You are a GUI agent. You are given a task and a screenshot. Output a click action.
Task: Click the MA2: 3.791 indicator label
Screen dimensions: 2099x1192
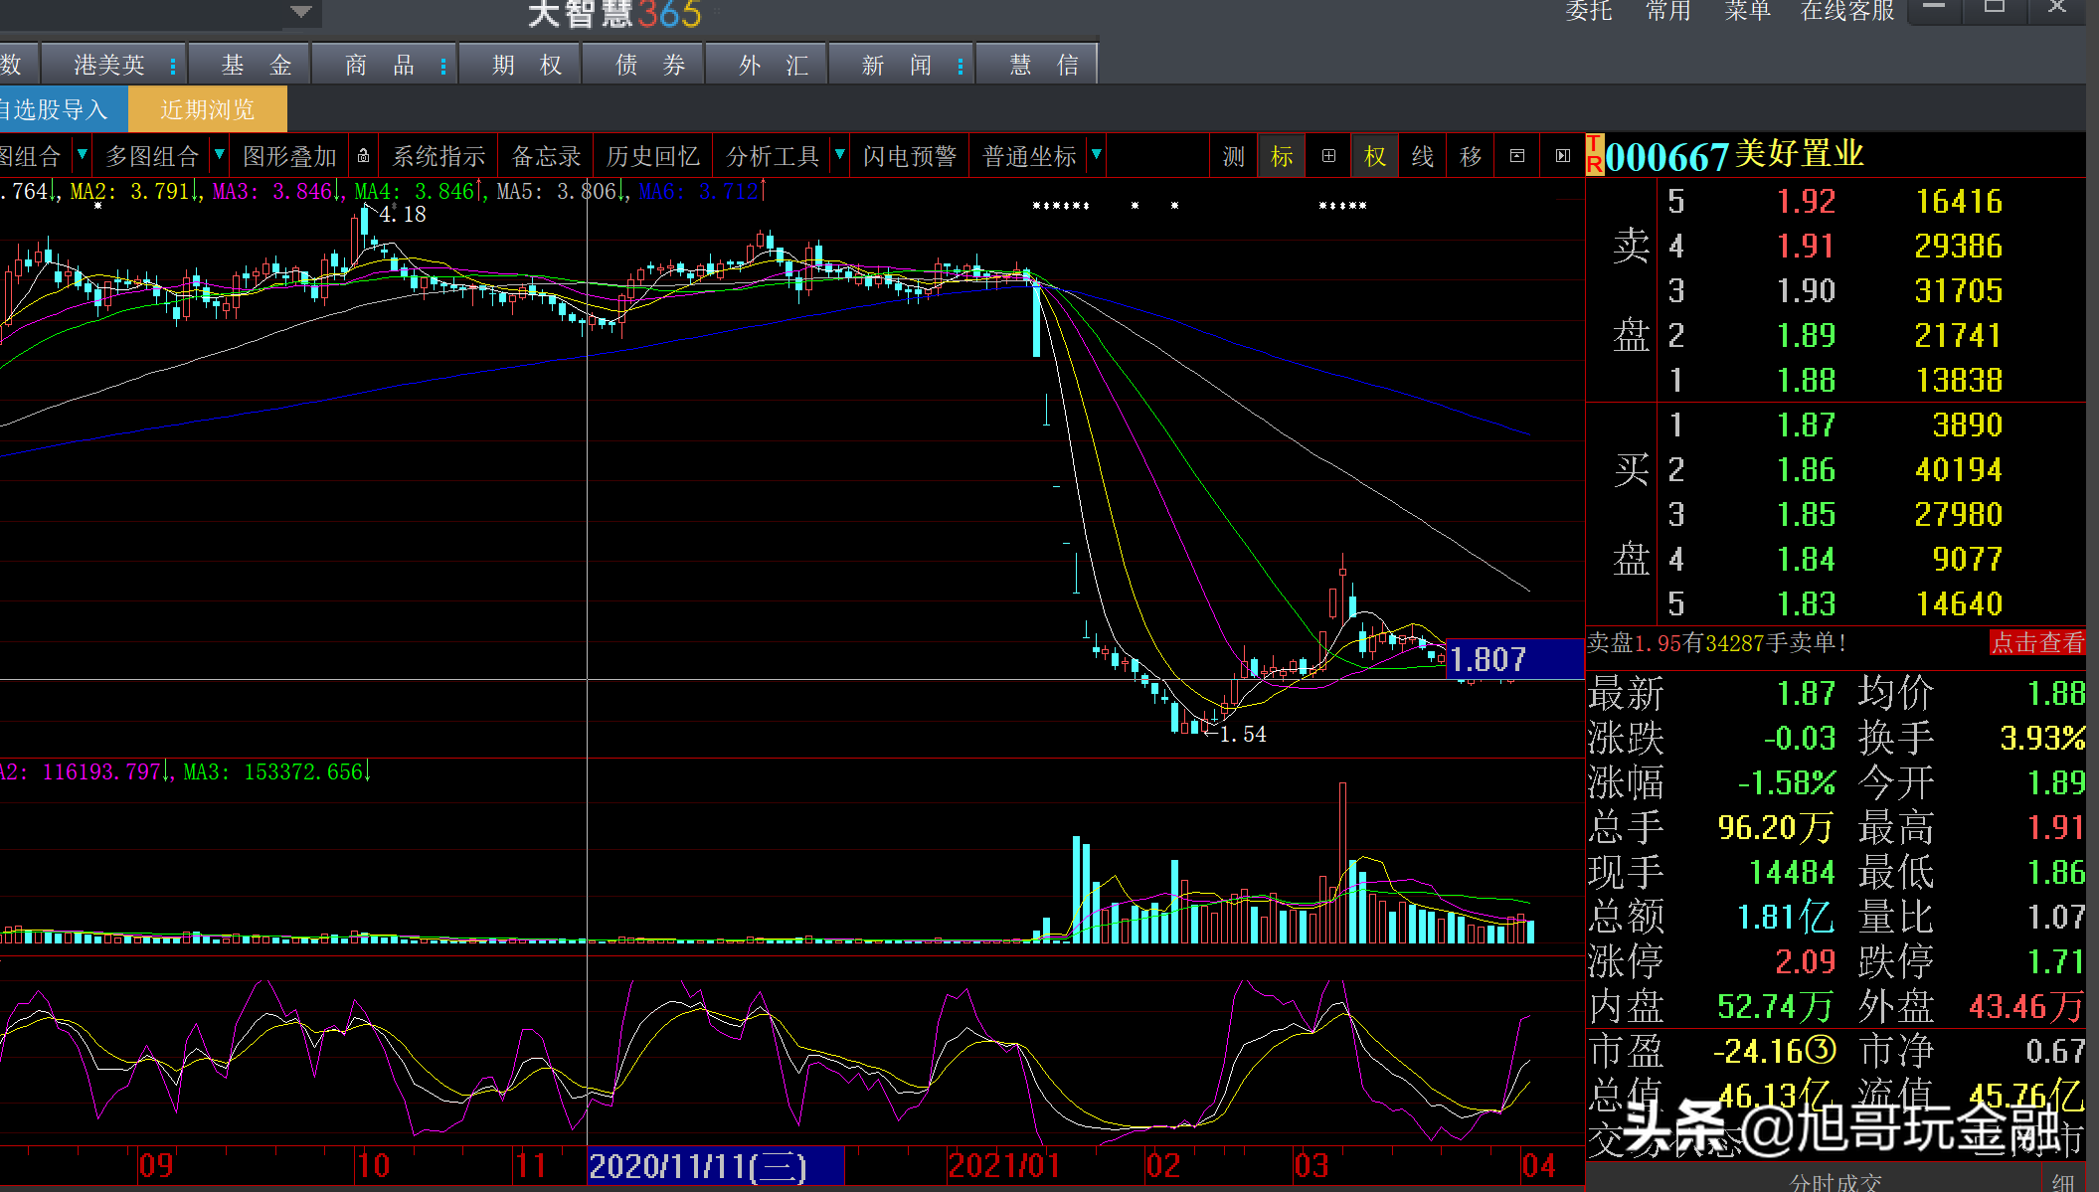(x=131, y=191)
